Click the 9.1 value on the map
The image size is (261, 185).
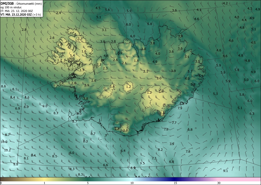tap(226, 171)
